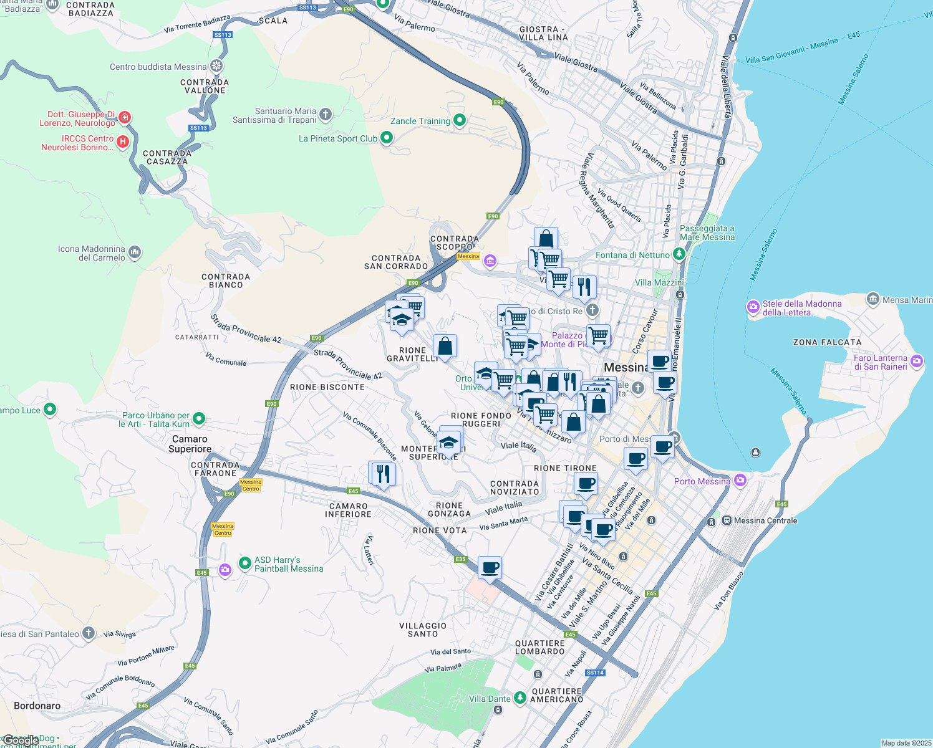
Task: Click the CAMARO INFERIORE label
Action: point(348,510)
